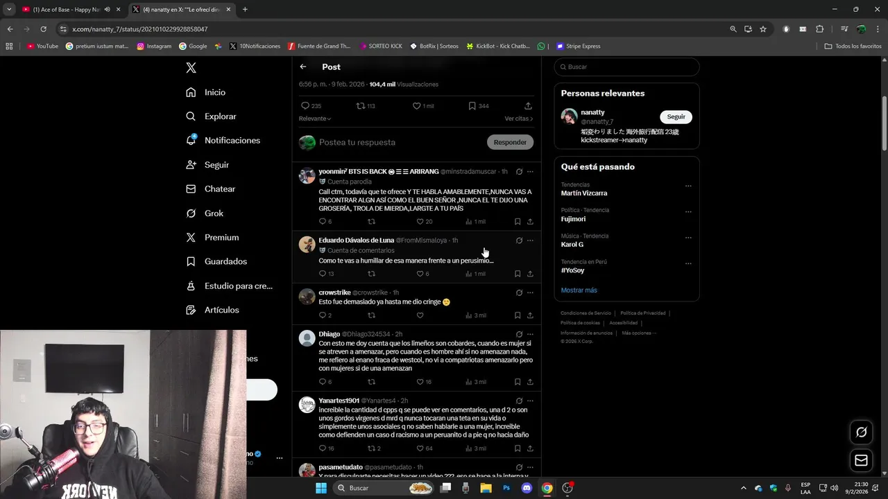Open the messages floating envelope button
888x499 pixels.
coord(861,460)
